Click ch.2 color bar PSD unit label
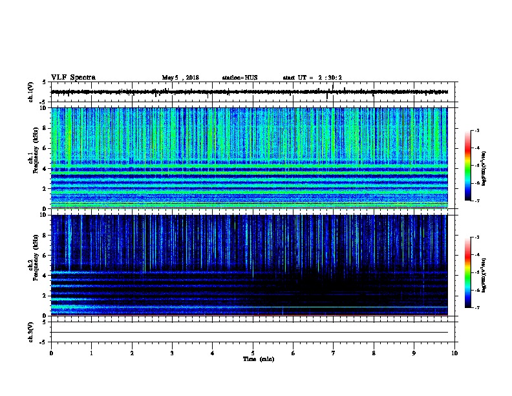 coord(484,275)
